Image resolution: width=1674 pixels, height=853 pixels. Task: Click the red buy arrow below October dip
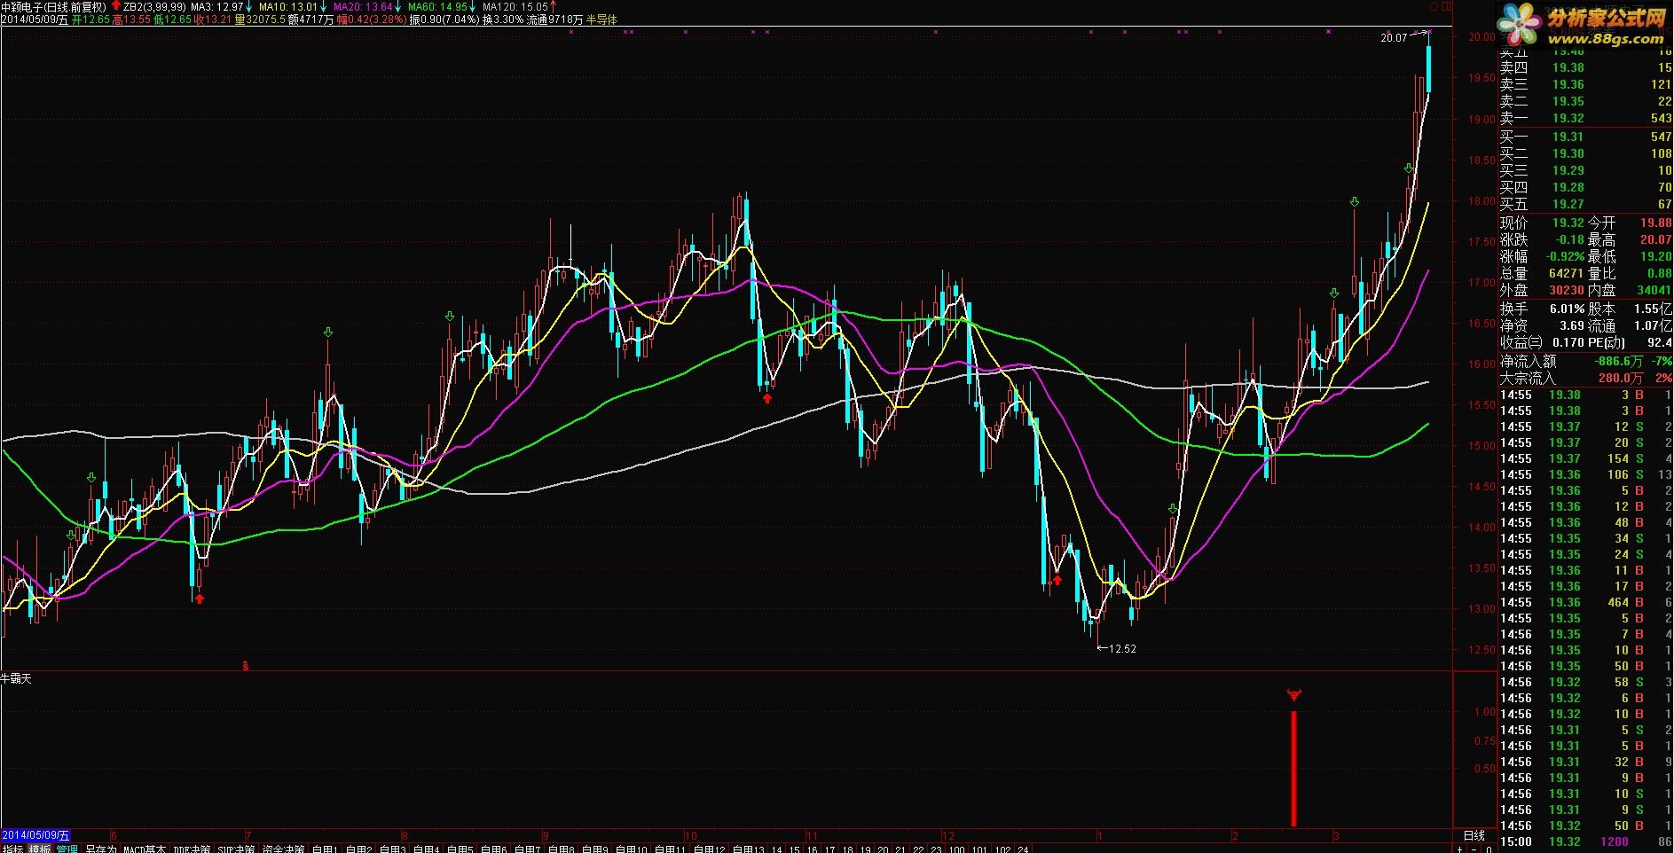767,399
